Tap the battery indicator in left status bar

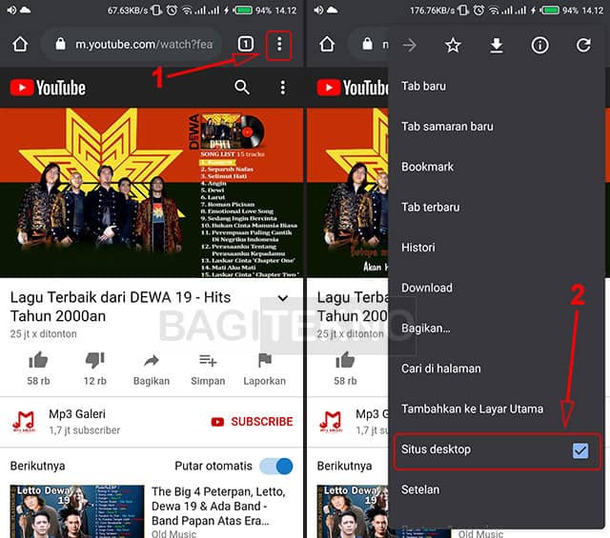pos(244,10)
